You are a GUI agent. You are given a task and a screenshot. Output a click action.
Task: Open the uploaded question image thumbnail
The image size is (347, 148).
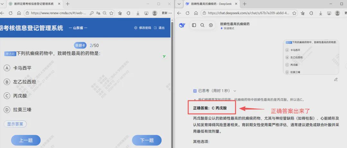(x=311, y=57)
